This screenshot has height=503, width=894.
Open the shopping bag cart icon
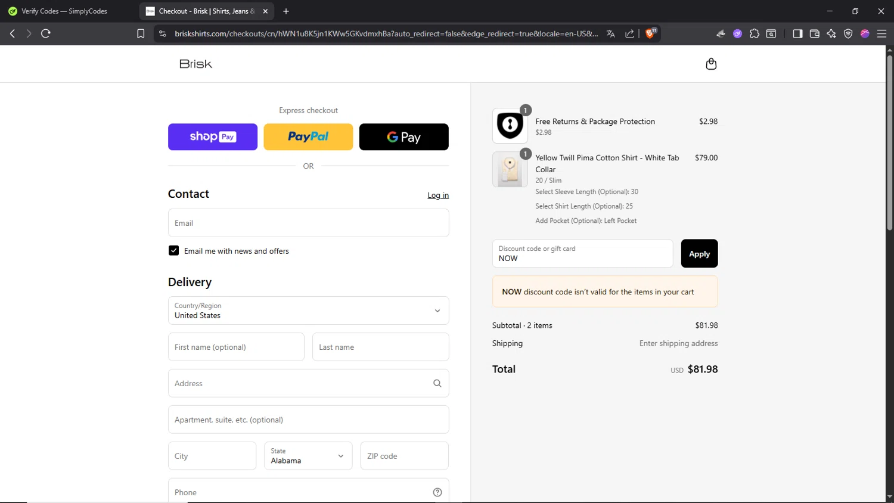coord(711,64)
